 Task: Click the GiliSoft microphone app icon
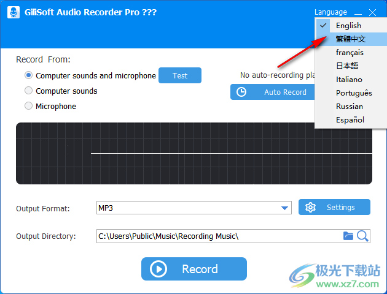coord(14,12)
